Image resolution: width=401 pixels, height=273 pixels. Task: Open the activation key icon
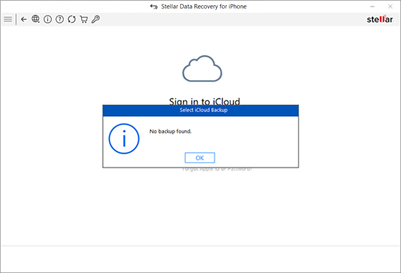click(x=96, y=19)
